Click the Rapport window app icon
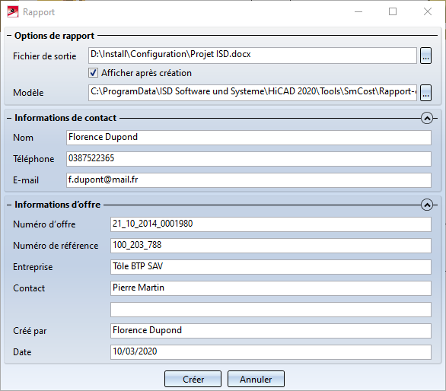Image resolution: width=446 pixels, height=391 pixels. click(13, 12)
